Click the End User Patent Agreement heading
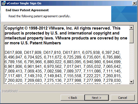 27,10
